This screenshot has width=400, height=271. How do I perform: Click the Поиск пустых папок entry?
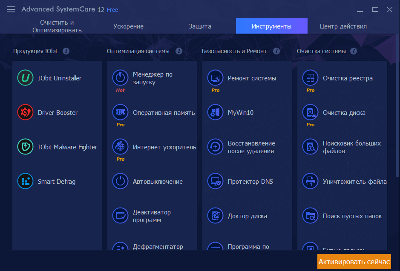click(x=352, y=216)
